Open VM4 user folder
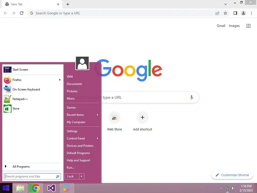Viewport: 257px width, 193px height. pos(82,77)
